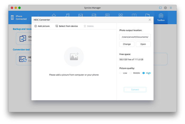Click the '58.0 GB free of 111.6 GB' text
The image size is (185, 124).
pos(131,59)
